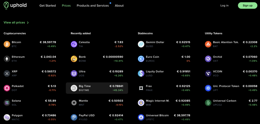Click the Polygon price € 0.73486
The image size is (260, 124).
(49, 115)
